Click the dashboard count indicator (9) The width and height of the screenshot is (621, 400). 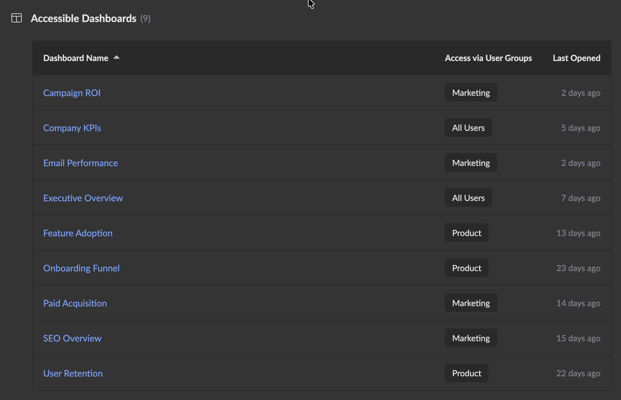(145, 19)
